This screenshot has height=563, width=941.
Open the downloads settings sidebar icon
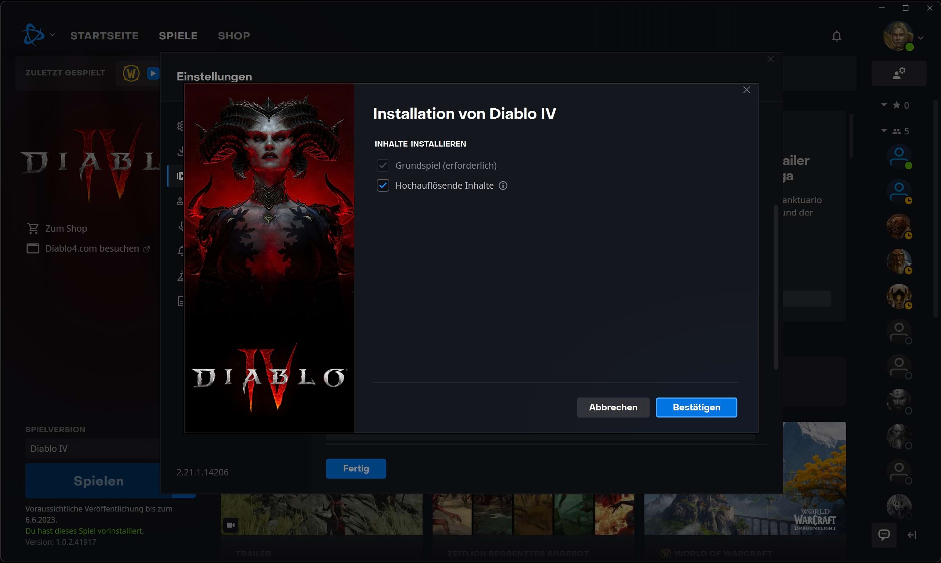tap(181, 151)
